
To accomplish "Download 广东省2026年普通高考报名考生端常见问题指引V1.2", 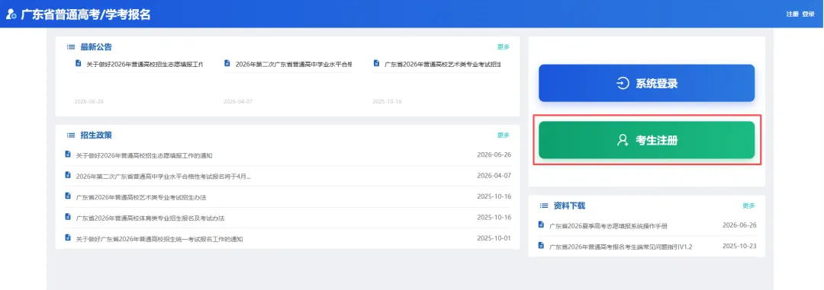I will [620, 247].
